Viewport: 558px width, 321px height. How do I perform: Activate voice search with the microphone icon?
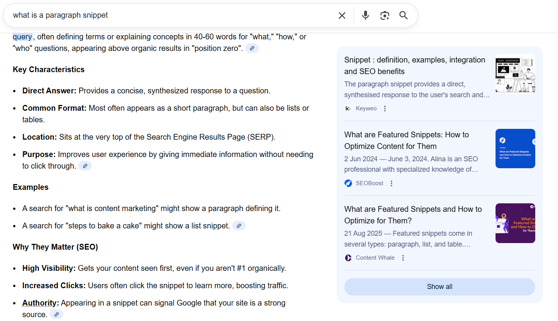pos(365,15)
